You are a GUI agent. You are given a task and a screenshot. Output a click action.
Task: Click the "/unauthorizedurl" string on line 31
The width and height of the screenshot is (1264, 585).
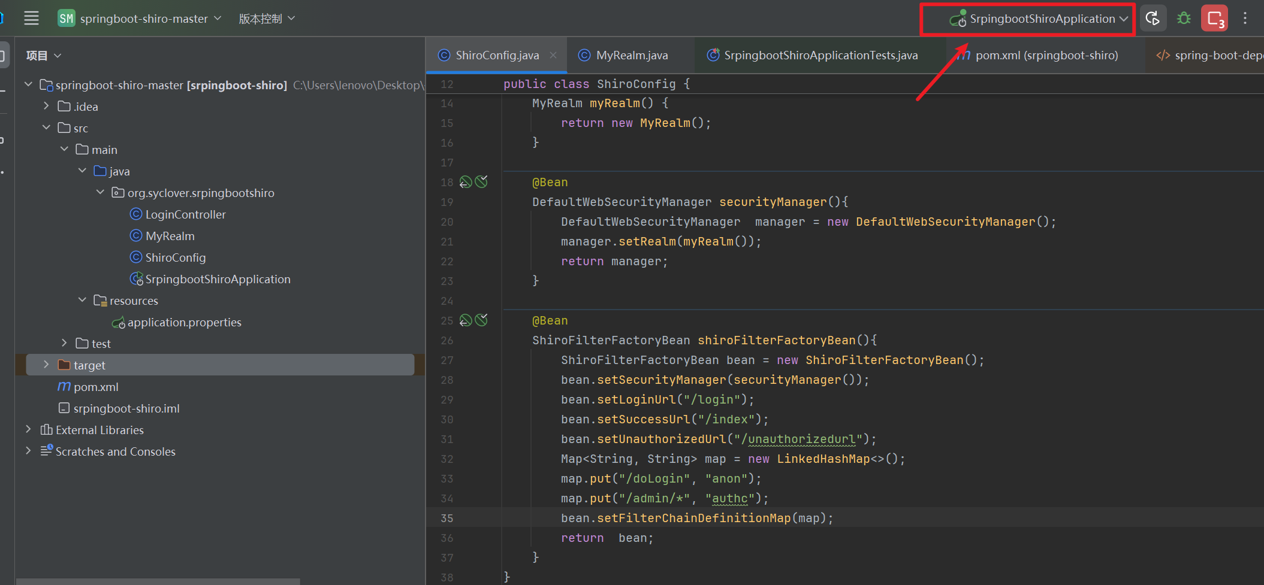pos(798,439)
